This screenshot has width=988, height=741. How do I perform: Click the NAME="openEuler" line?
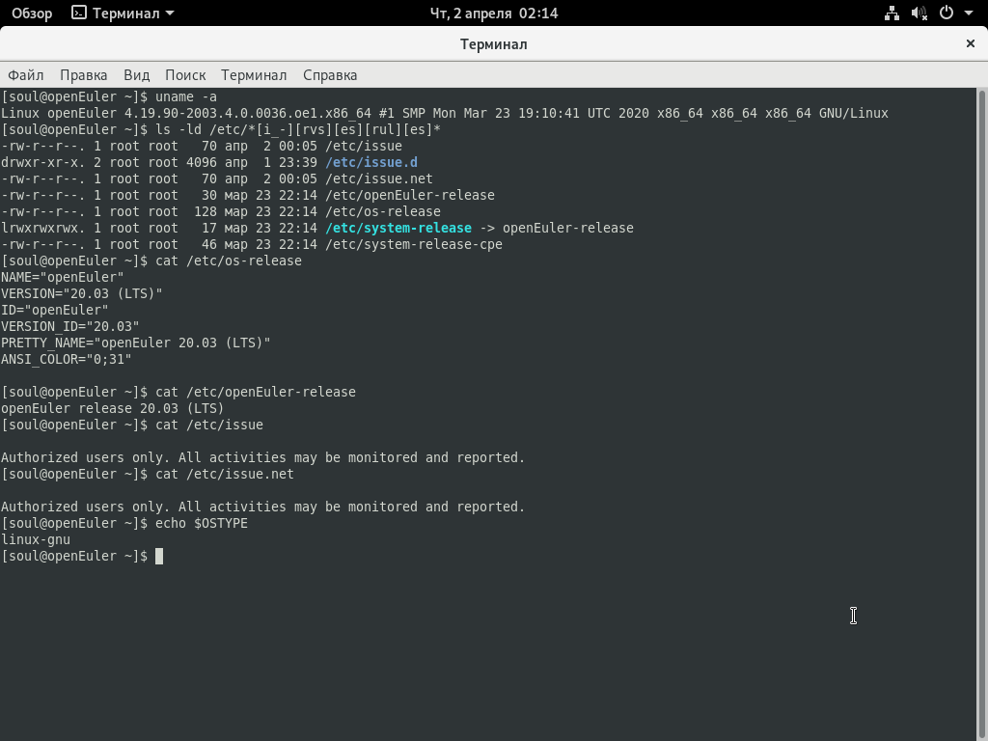[x=63, y=277]
